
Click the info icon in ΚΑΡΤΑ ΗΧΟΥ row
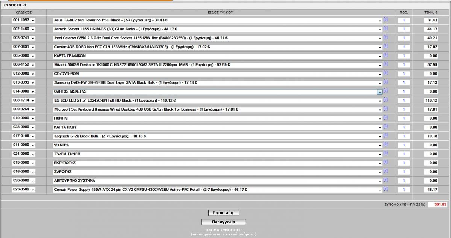click(386, 127)
